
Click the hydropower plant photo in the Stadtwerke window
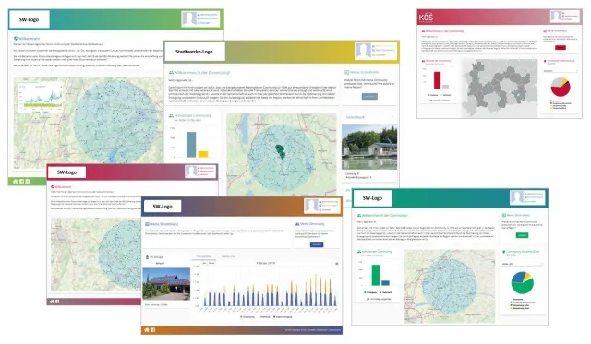(369, 148)
